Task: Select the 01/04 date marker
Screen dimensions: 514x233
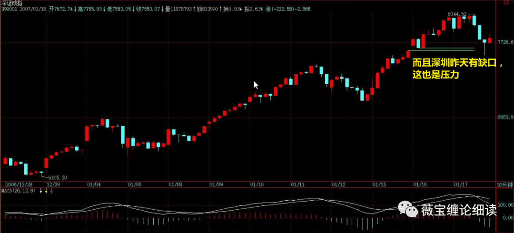Action: pos(94,184)
